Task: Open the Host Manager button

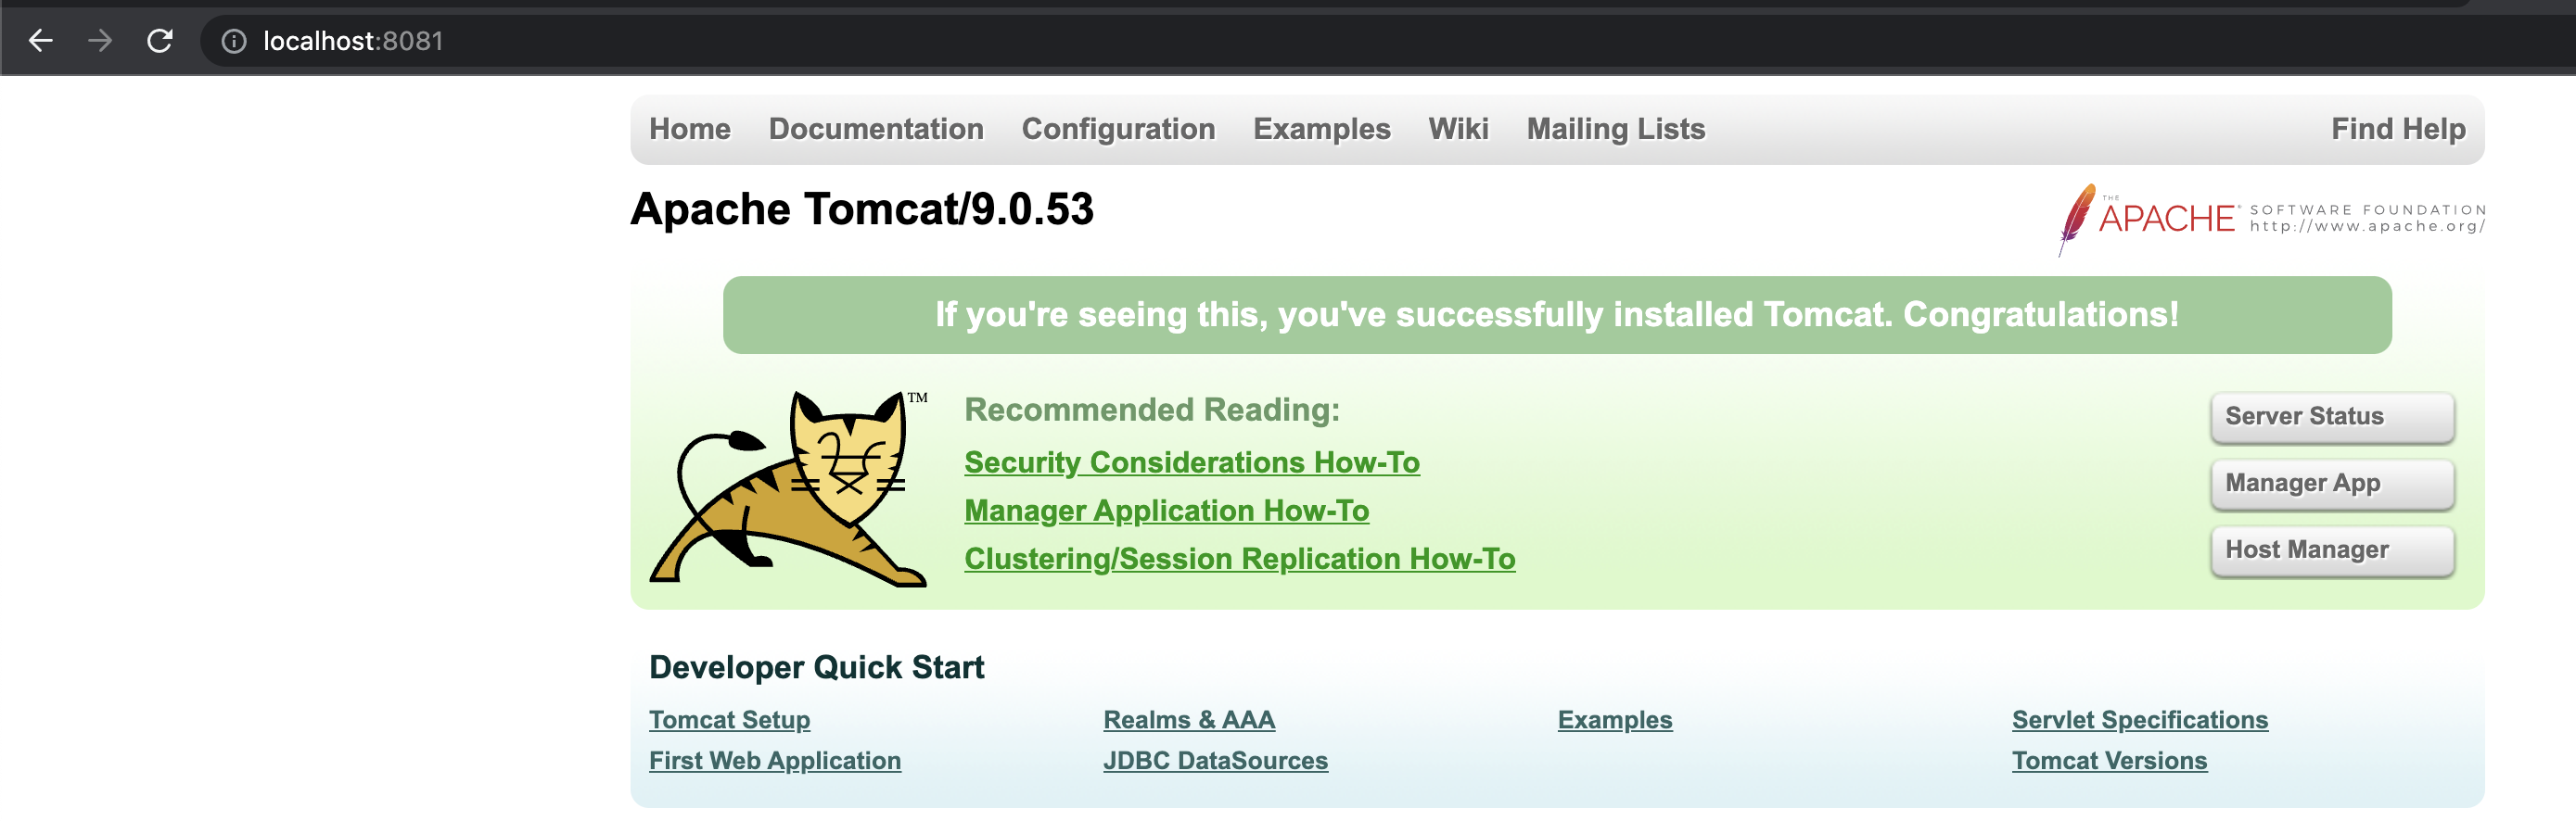Action: point(2332,550)
